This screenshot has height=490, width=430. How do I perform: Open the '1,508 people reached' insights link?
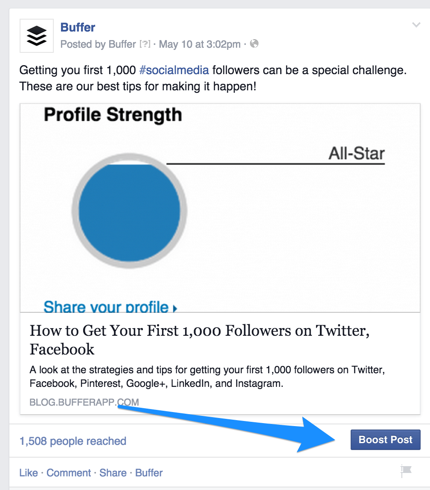click(x=73, y=441)
